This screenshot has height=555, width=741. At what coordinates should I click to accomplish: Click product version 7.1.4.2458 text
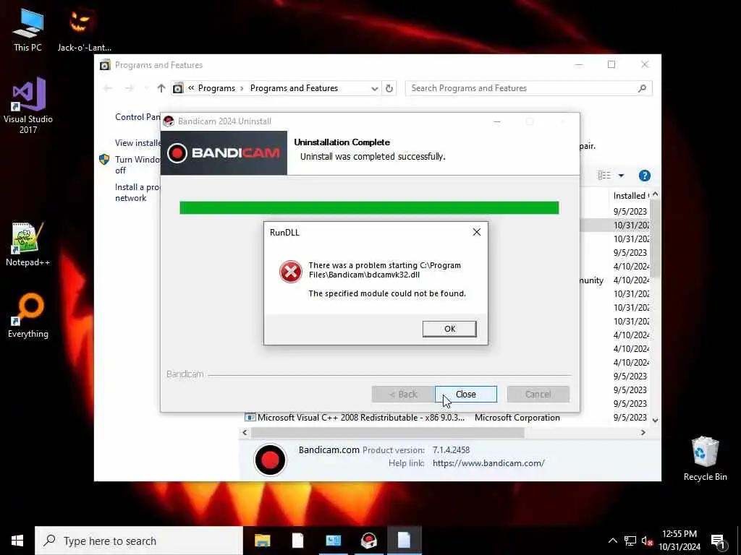coord(451,449)
